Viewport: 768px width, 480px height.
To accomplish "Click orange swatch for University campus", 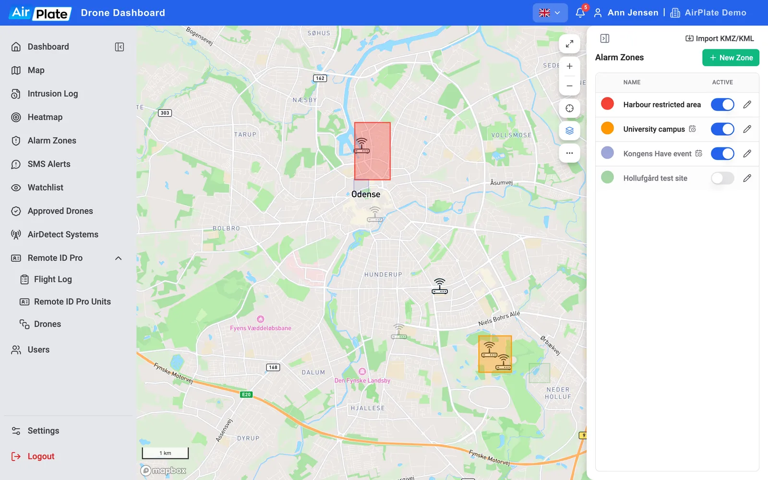I will (608, 128).
